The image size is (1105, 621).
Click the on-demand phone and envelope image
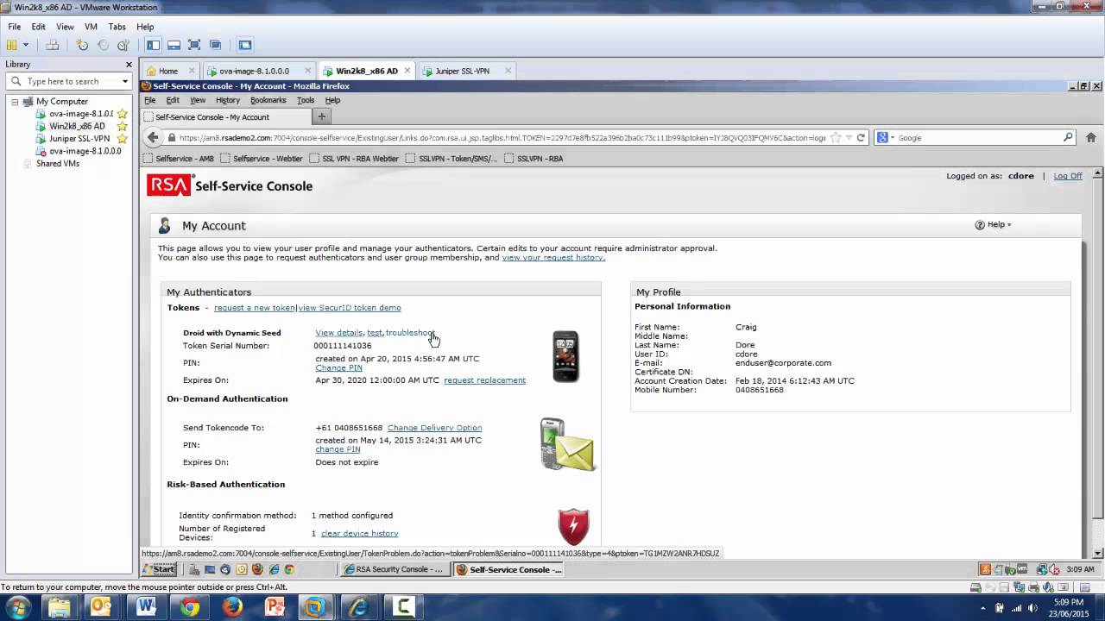pos(567,444)
